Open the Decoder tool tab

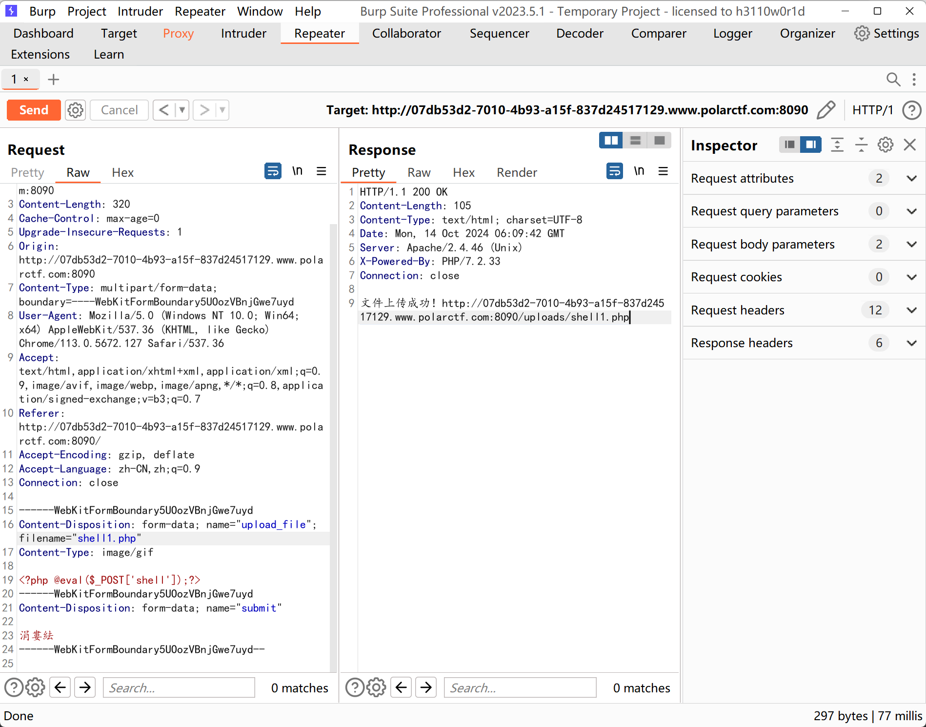(580, 33)
